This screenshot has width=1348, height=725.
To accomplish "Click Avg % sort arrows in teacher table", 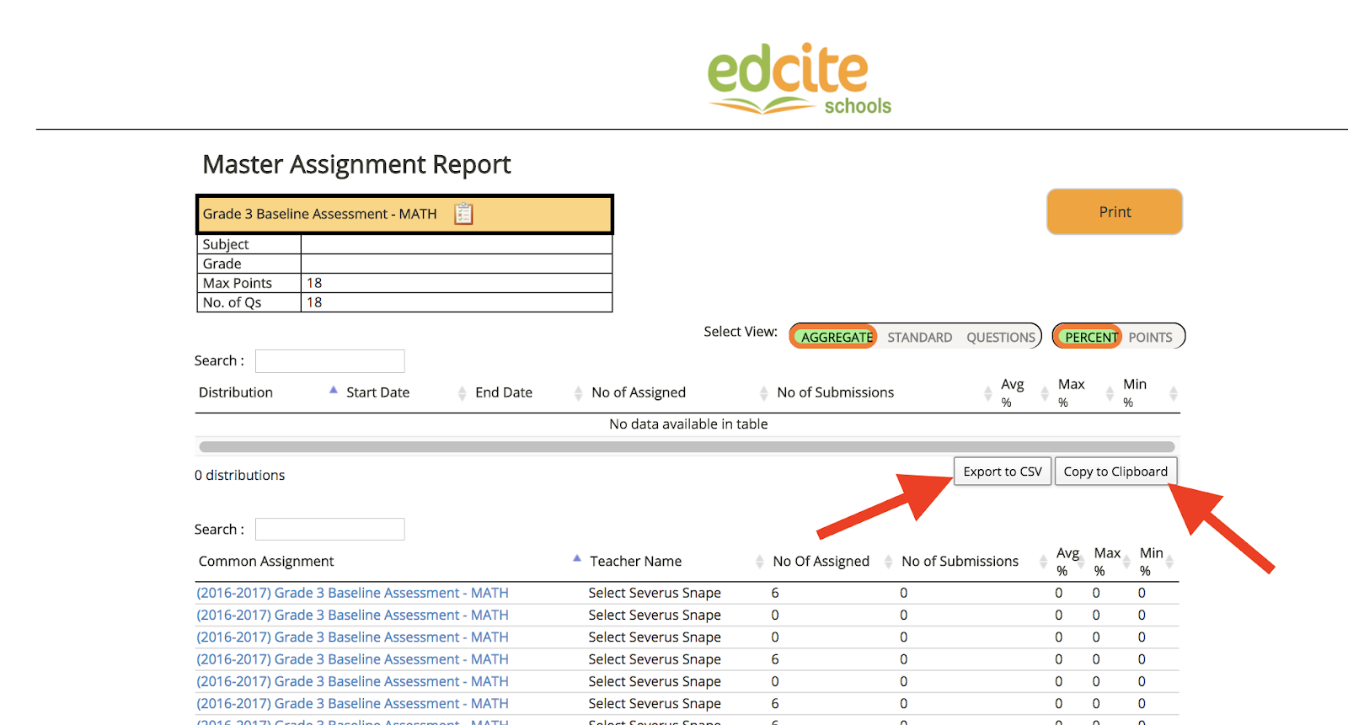I will pyautogui.click(x=1081, y=562).
